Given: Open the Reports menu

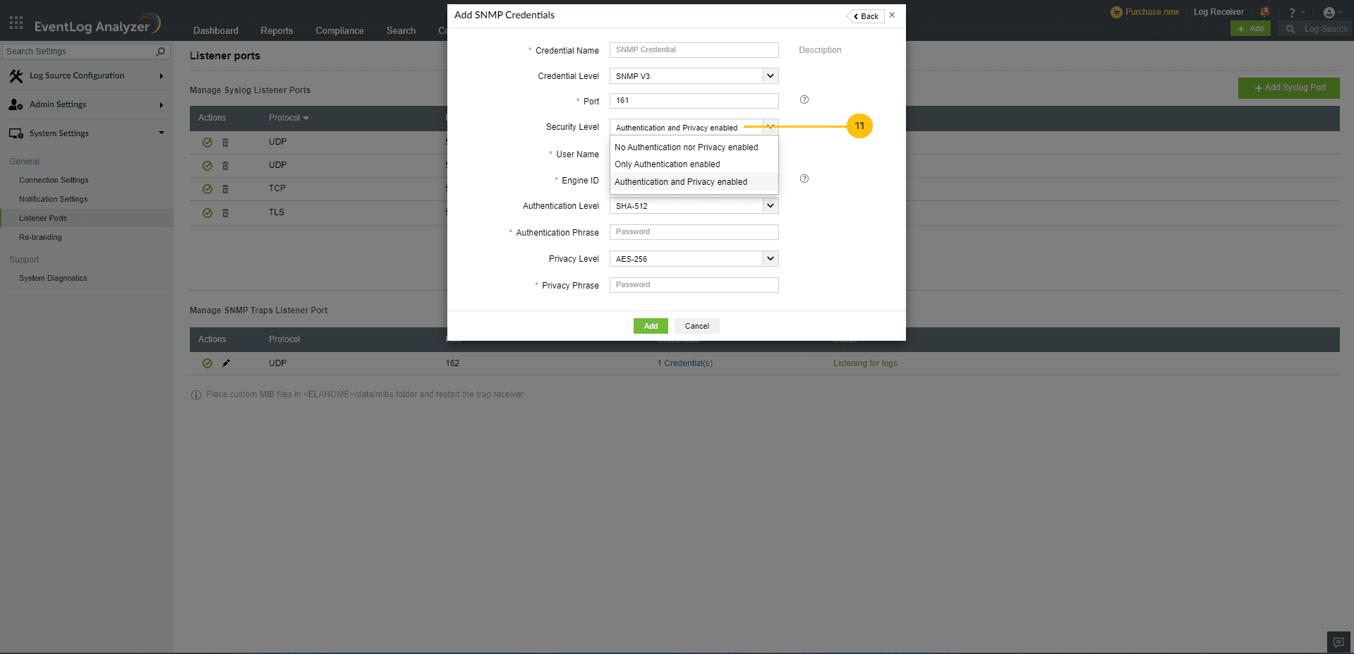Looking at the screenshot, I should click(x=277, y=30).
